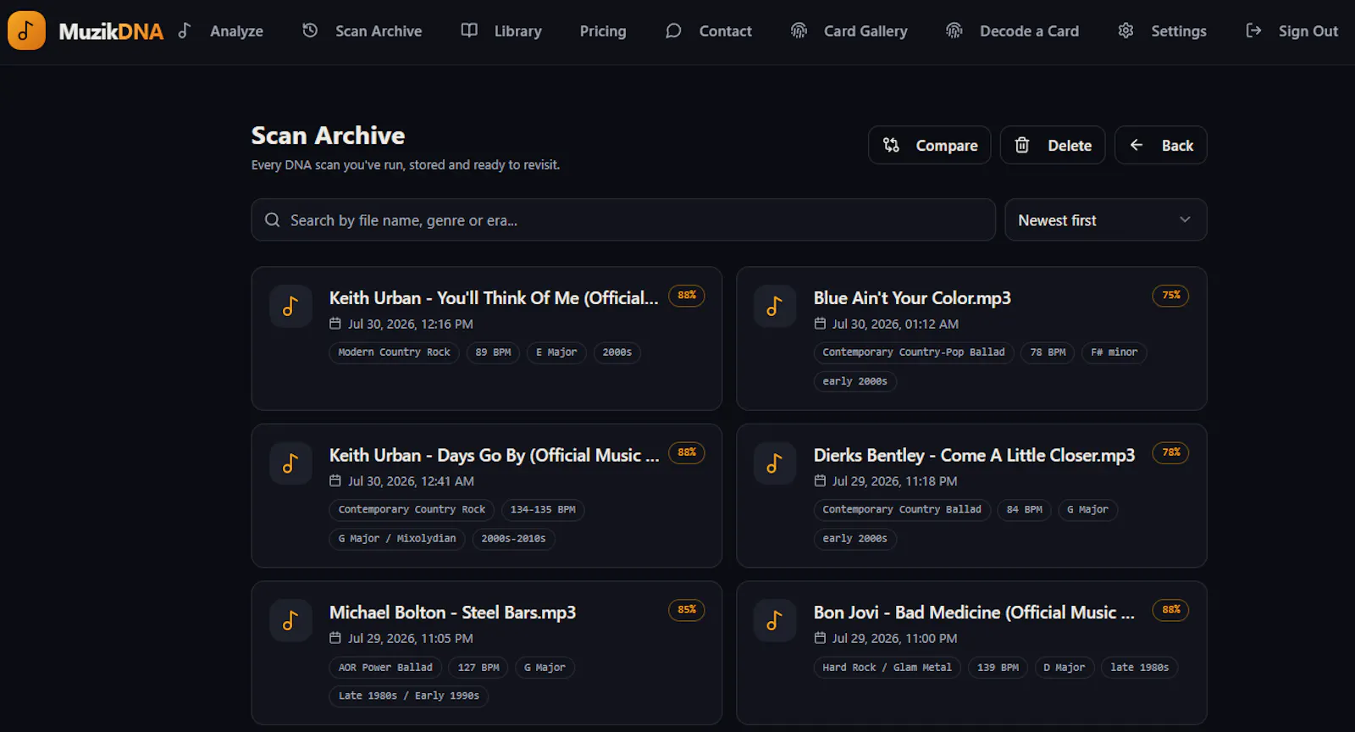
Task: Click music note icon on Steel Bars card
Action: pyautogui.click(x=290, y=621)
